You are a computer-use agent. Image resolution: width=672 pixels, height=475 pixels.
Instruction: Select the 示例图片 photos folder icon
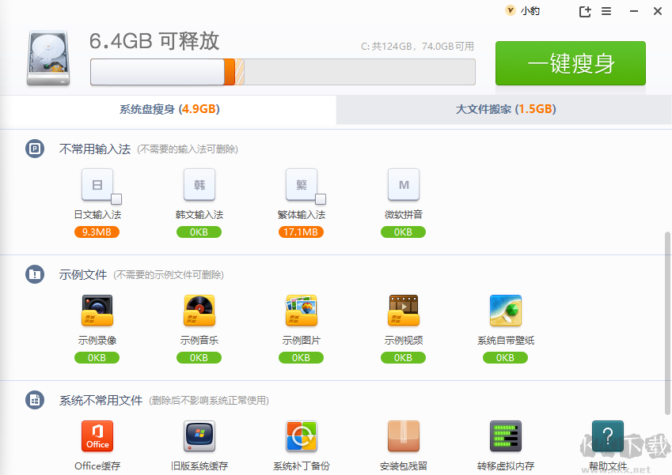point(302,311)
